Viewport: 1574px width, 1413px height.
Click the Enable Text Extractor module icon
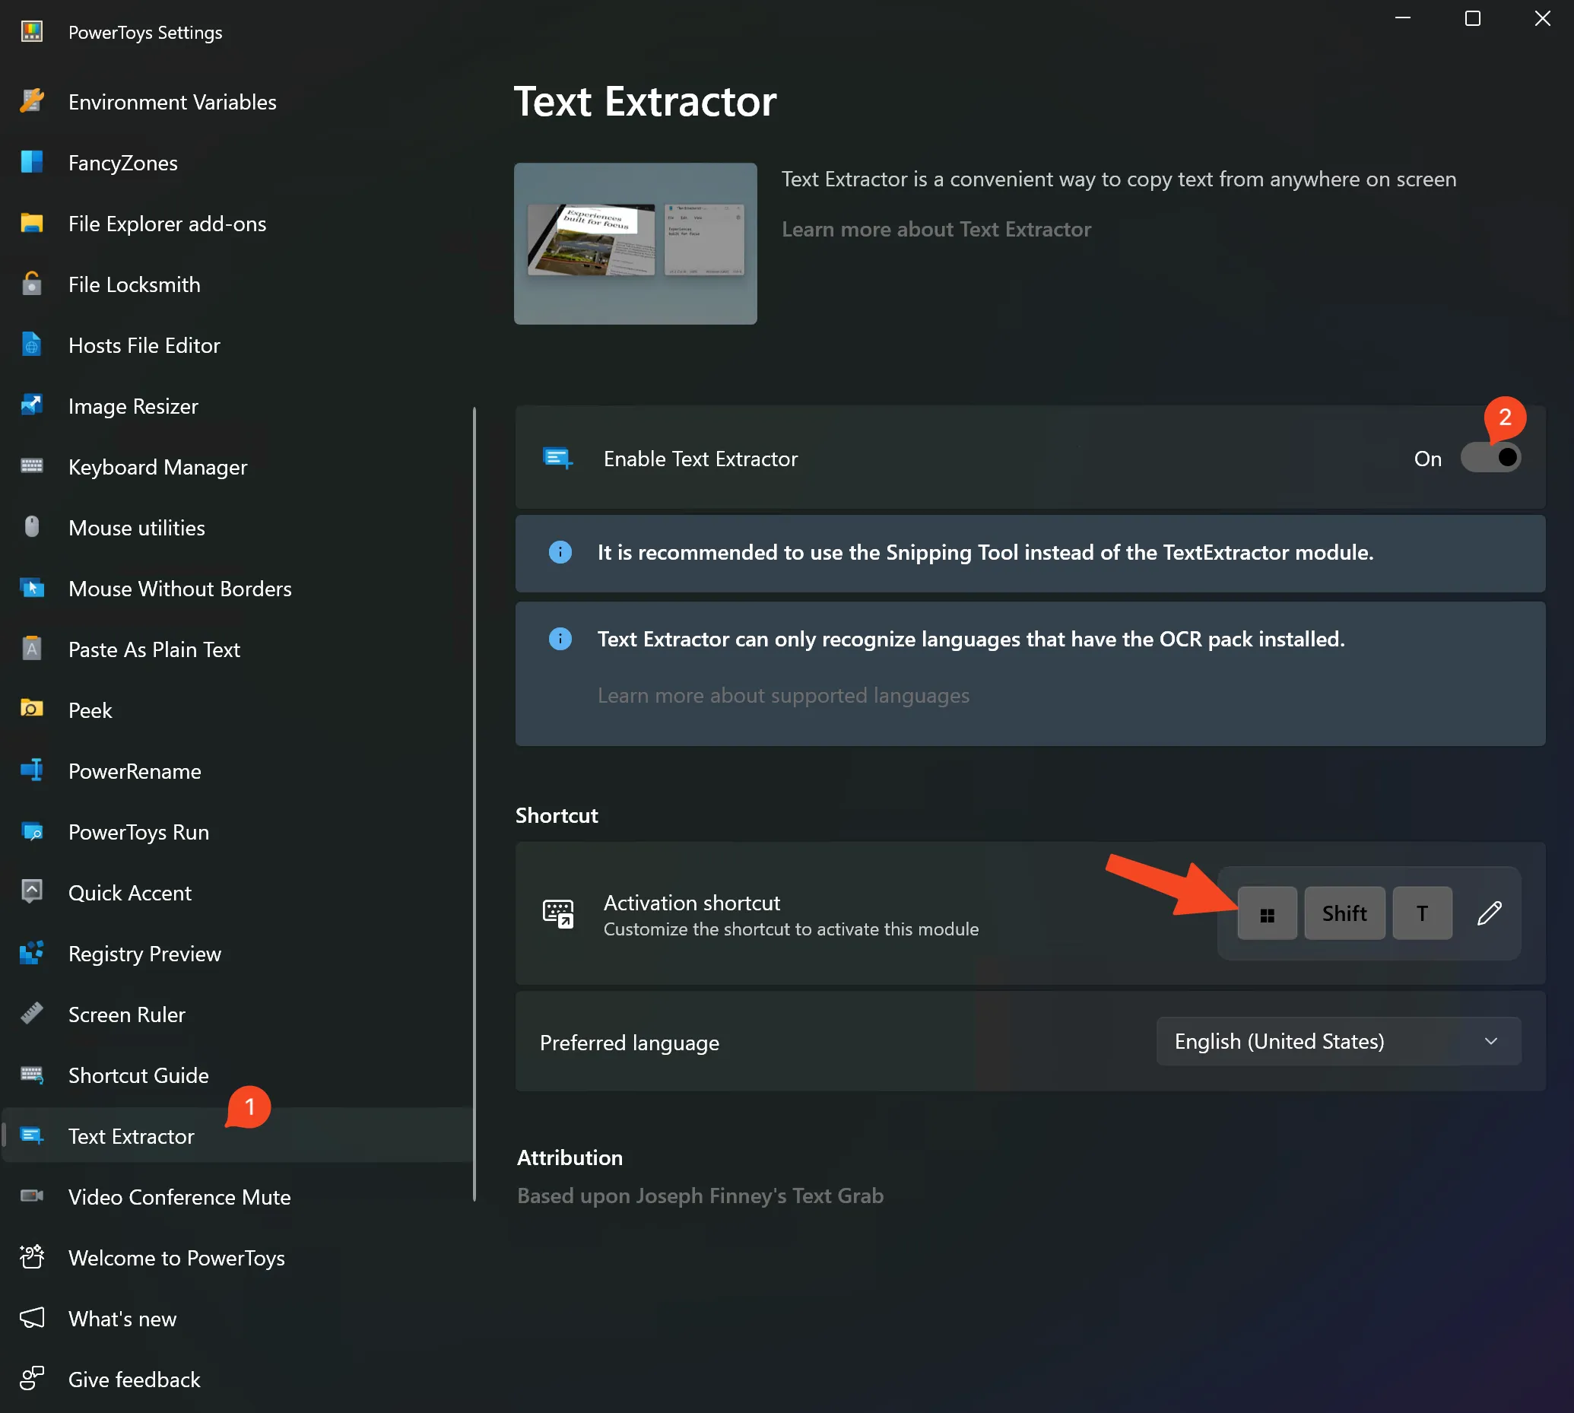pos(558,458)
